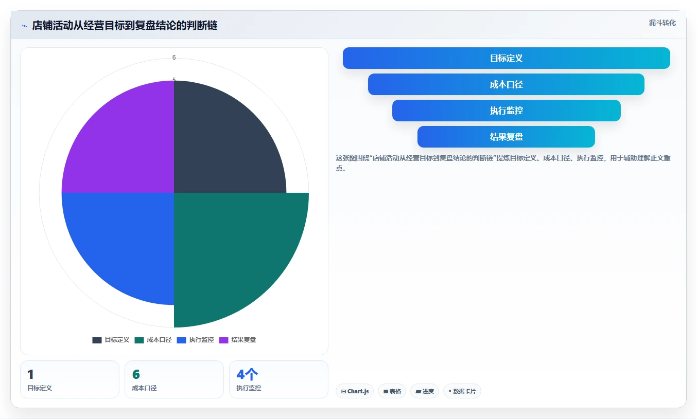
Task: Select the 结果复盘 funnel bar
Action: coord(506,137)
